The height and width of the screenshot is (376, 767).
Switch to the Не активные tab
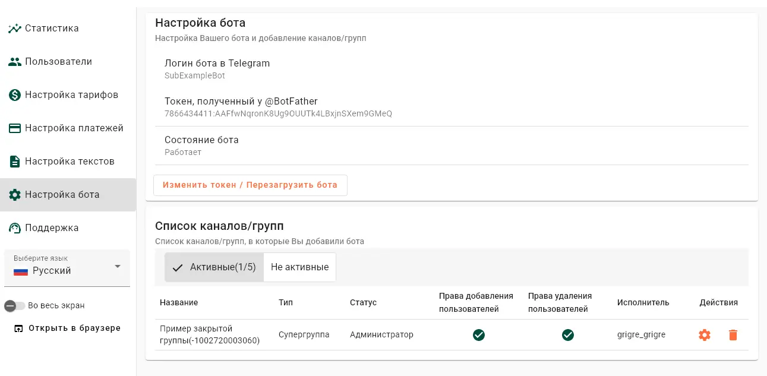(300, 267)
